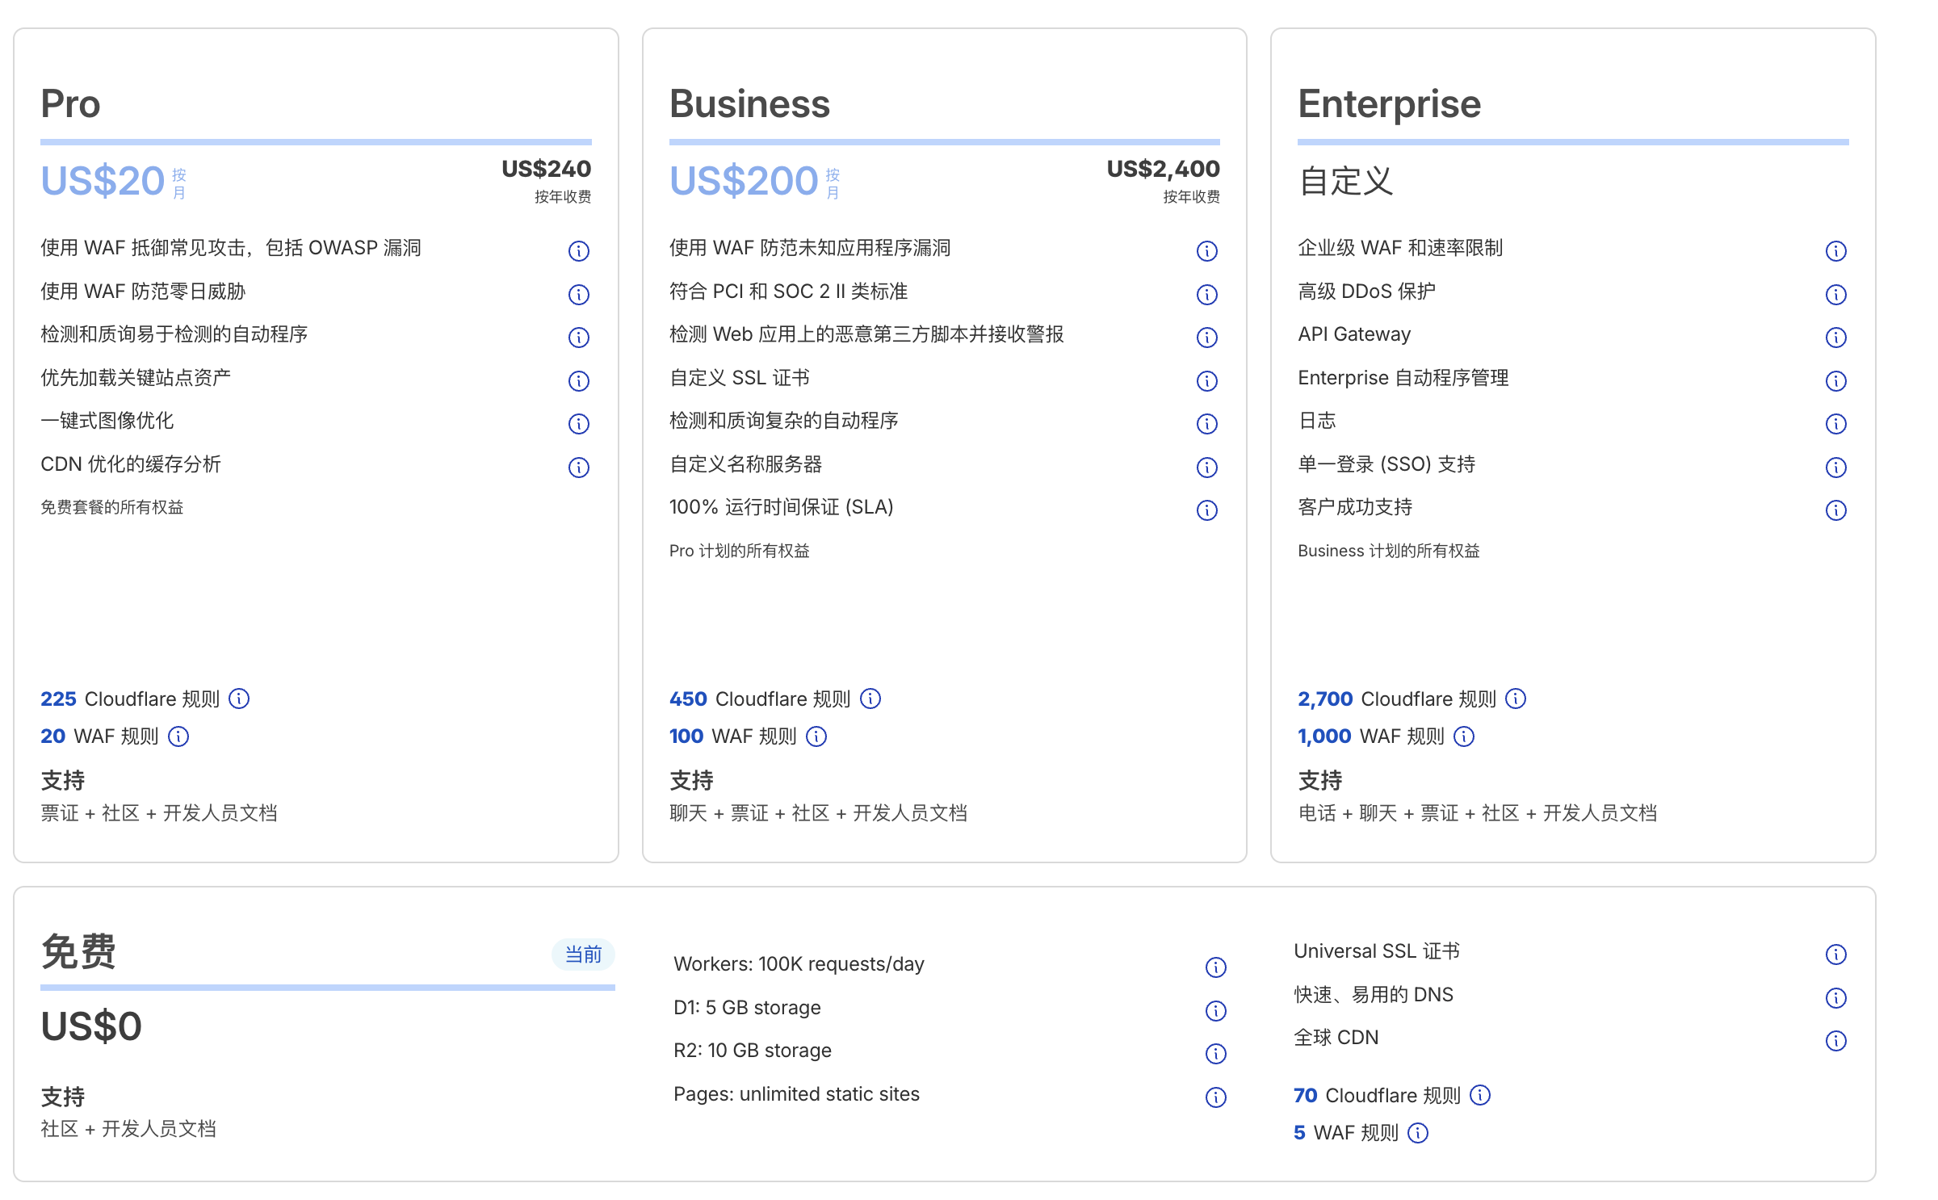This screenshot has height=1200, width=1938.
Task: Click 免费套餐的所有权益 text
Action: (x=112, y=507)
